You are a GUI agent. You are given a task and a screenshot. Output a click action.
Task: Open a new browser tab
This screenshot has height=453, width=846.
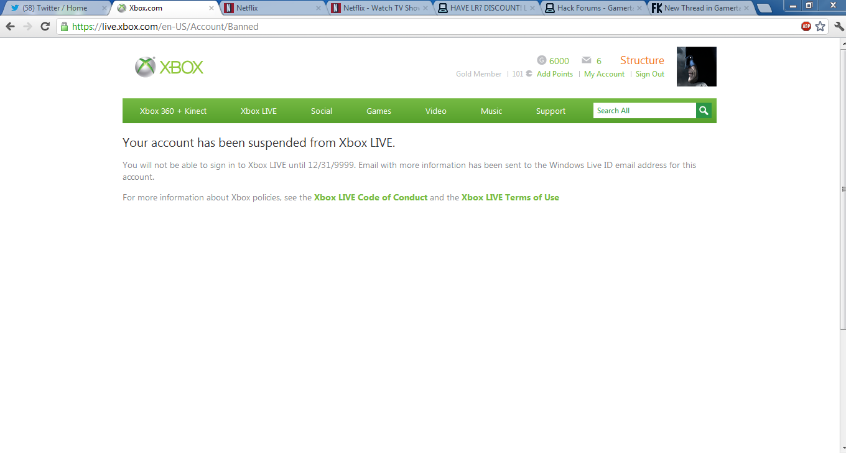pyautogui.click(x=765, y=8)
